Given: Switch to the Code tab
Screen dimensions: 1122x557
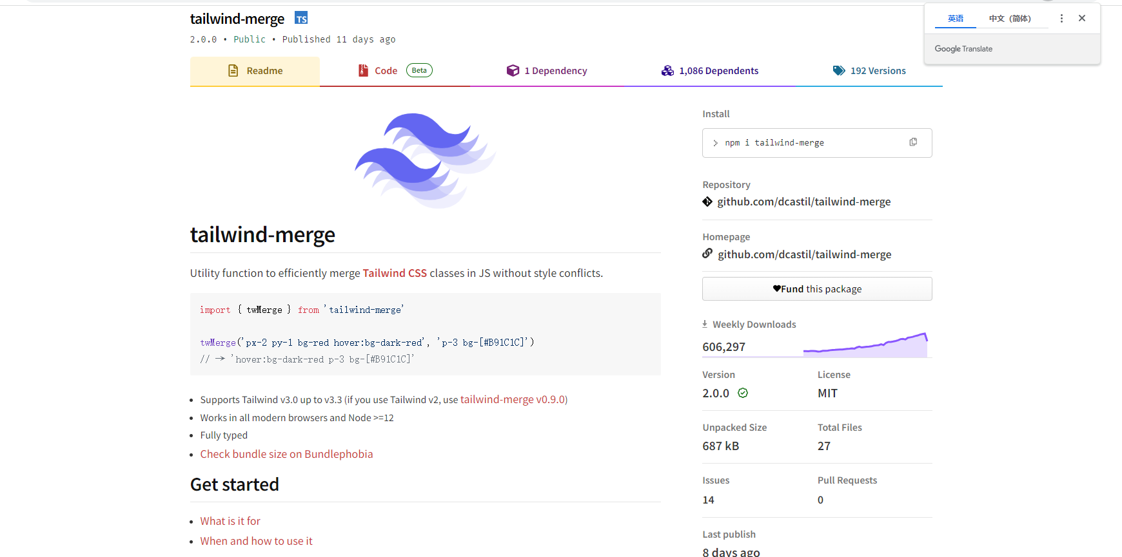Looking at the screenshot, I should click(x=394, y=71).
